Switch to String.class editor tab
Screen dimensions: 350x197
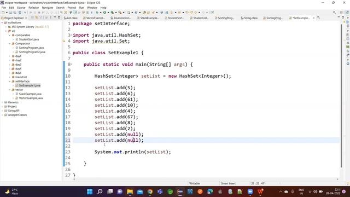249,18
